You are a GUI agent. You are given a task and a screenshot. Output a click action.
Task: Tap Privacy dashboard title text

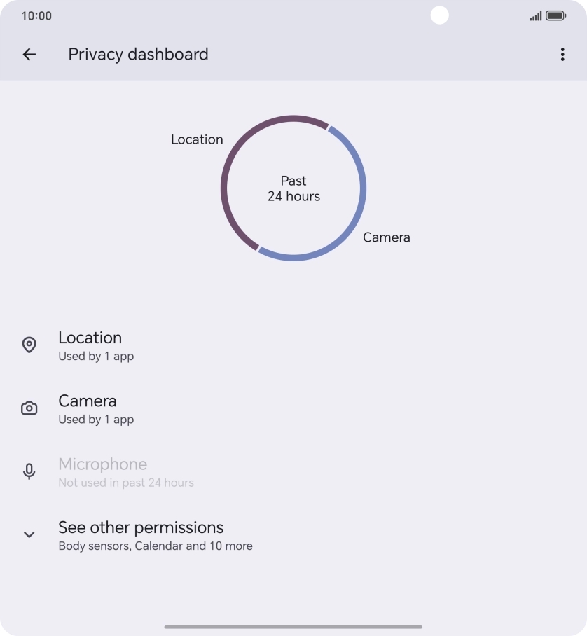coord(138,54)
